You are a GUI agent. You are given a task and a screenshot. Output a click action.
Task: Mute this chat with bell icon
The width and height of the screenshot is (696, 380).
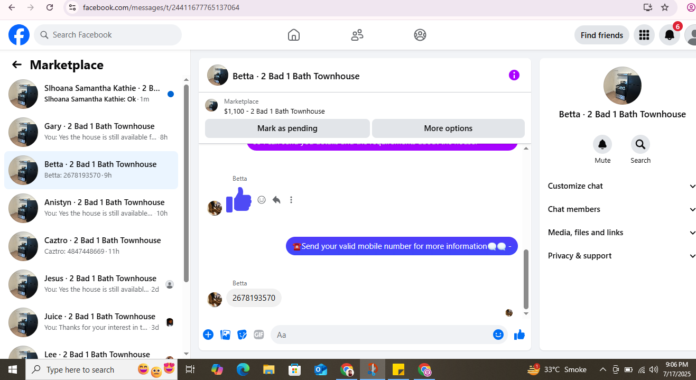[x=602, y=144]
